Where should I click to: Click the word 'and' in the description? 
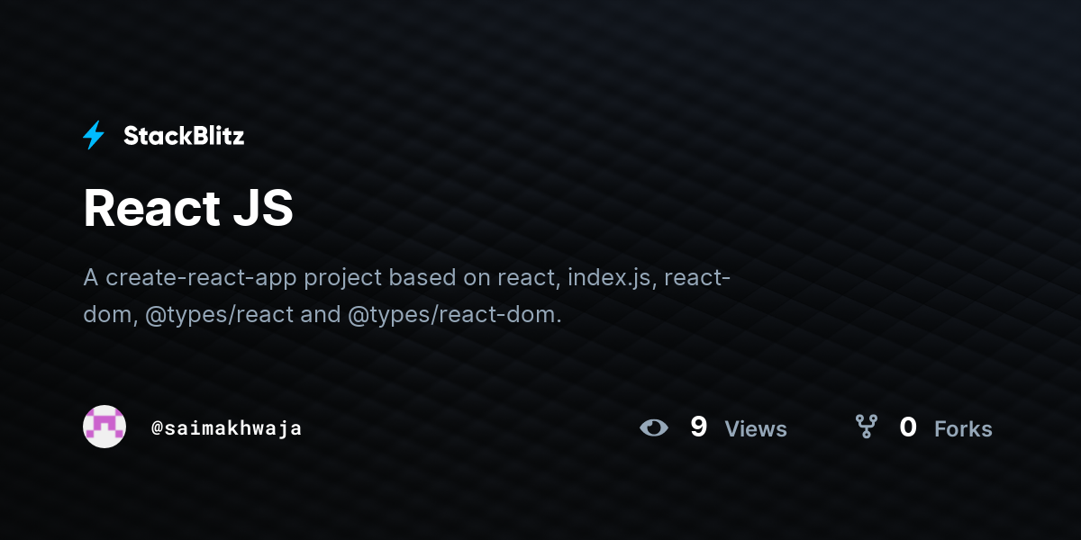point(321,315)
